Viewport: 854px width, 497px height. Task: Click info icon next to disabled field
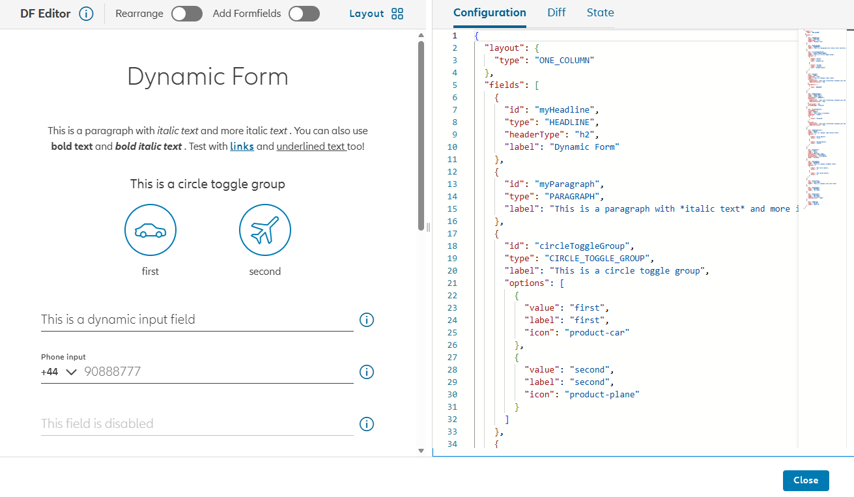367,424
